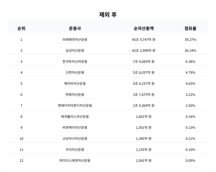Click the 7조 4,683억 원 value
Screen dimensions: 216x172
pos(144,62)
